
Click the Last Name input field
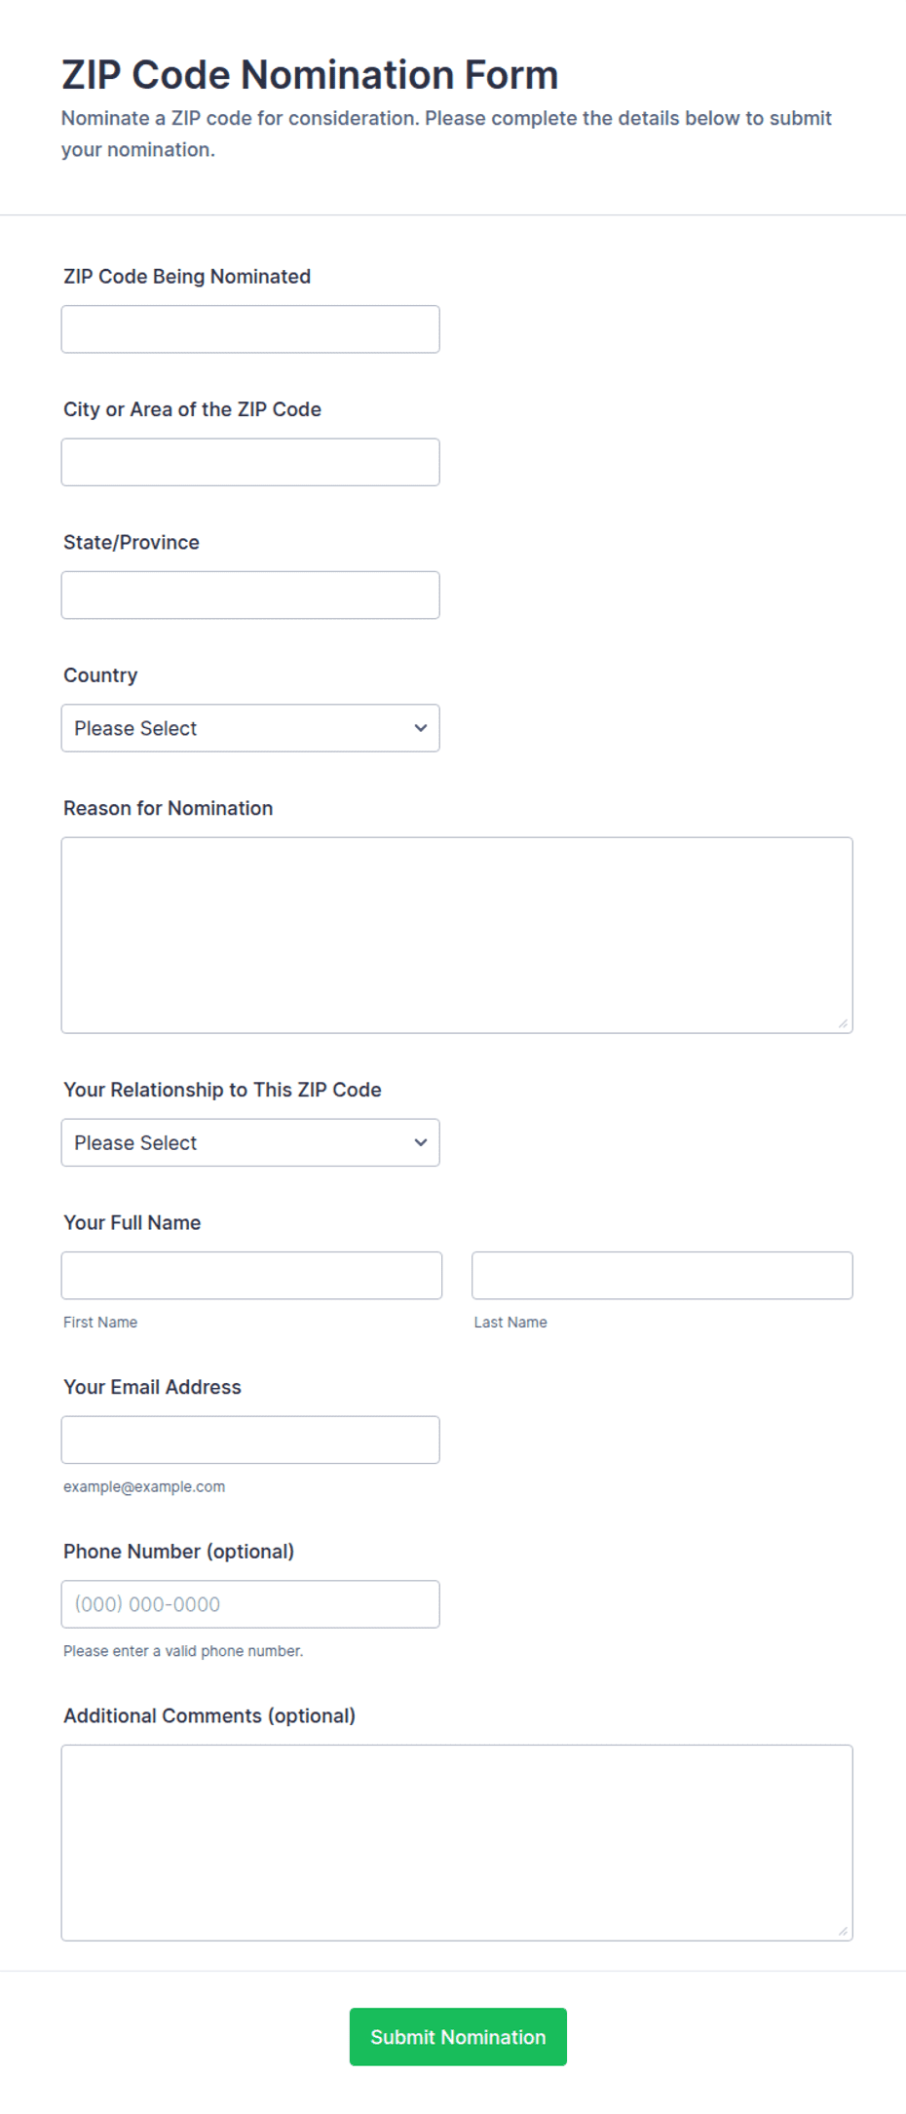(662, 1275)
